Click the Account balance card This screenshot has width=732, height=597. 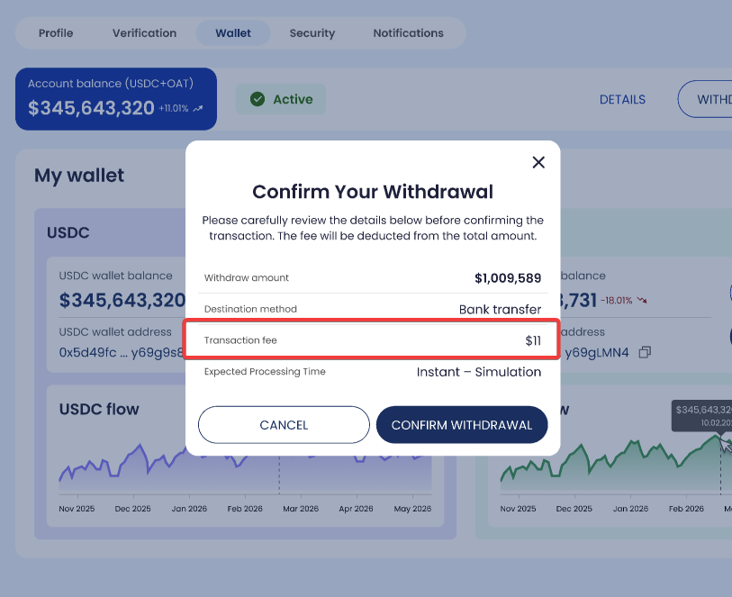click(115, 98)
